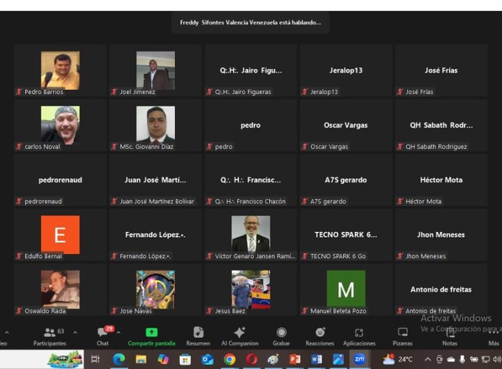Click the Oscar Vargas participant tile
Viewport: 502px width, 369px height.
[x=346, y=125]
